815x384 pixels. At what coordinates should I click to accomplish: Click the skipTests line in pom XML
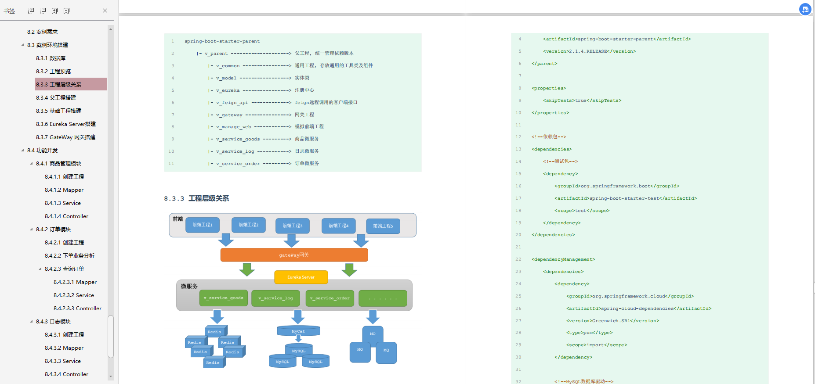[x=582, y=100]
